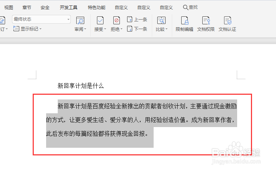The width and height of the screenshot is (276, 171).
Task: Expand the 接受 dropdown arrow
Action: tap(105, 29)
